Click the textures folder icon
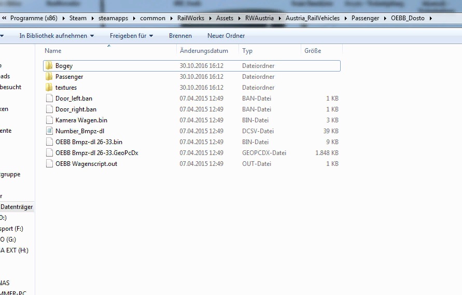This screenshot has width=462, height=295. coord(49,87)
